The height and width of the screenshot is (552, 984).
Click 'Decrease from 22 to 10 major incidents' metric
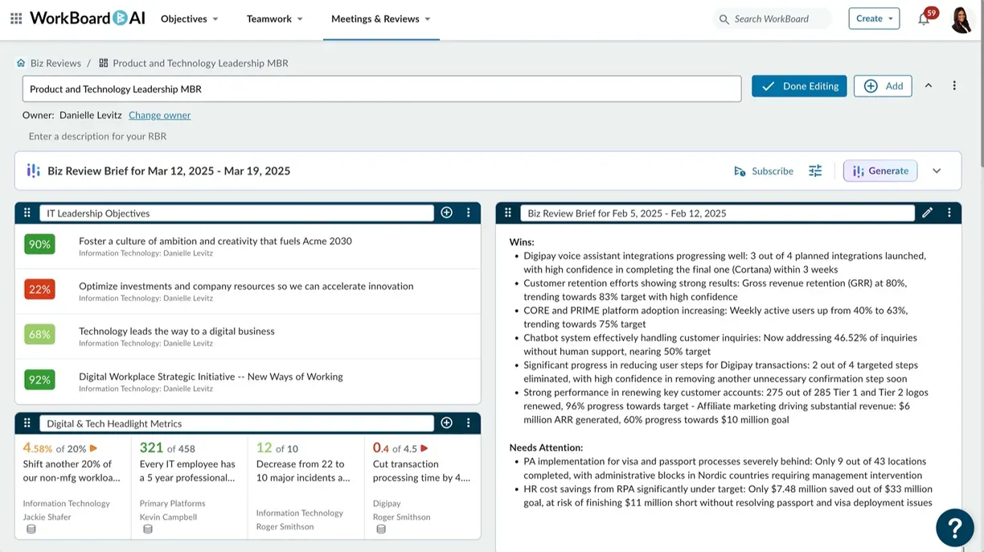pos(303,471)
